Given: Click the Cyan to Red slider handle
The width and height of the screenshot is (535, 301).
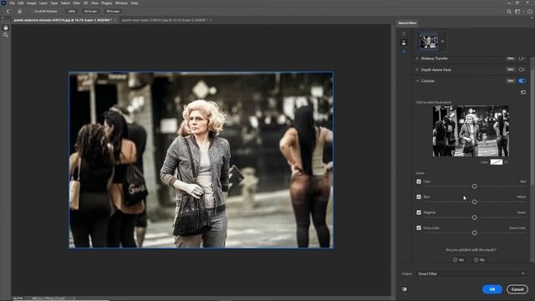Looking at the screenshot, I should [x=474, y=186].
